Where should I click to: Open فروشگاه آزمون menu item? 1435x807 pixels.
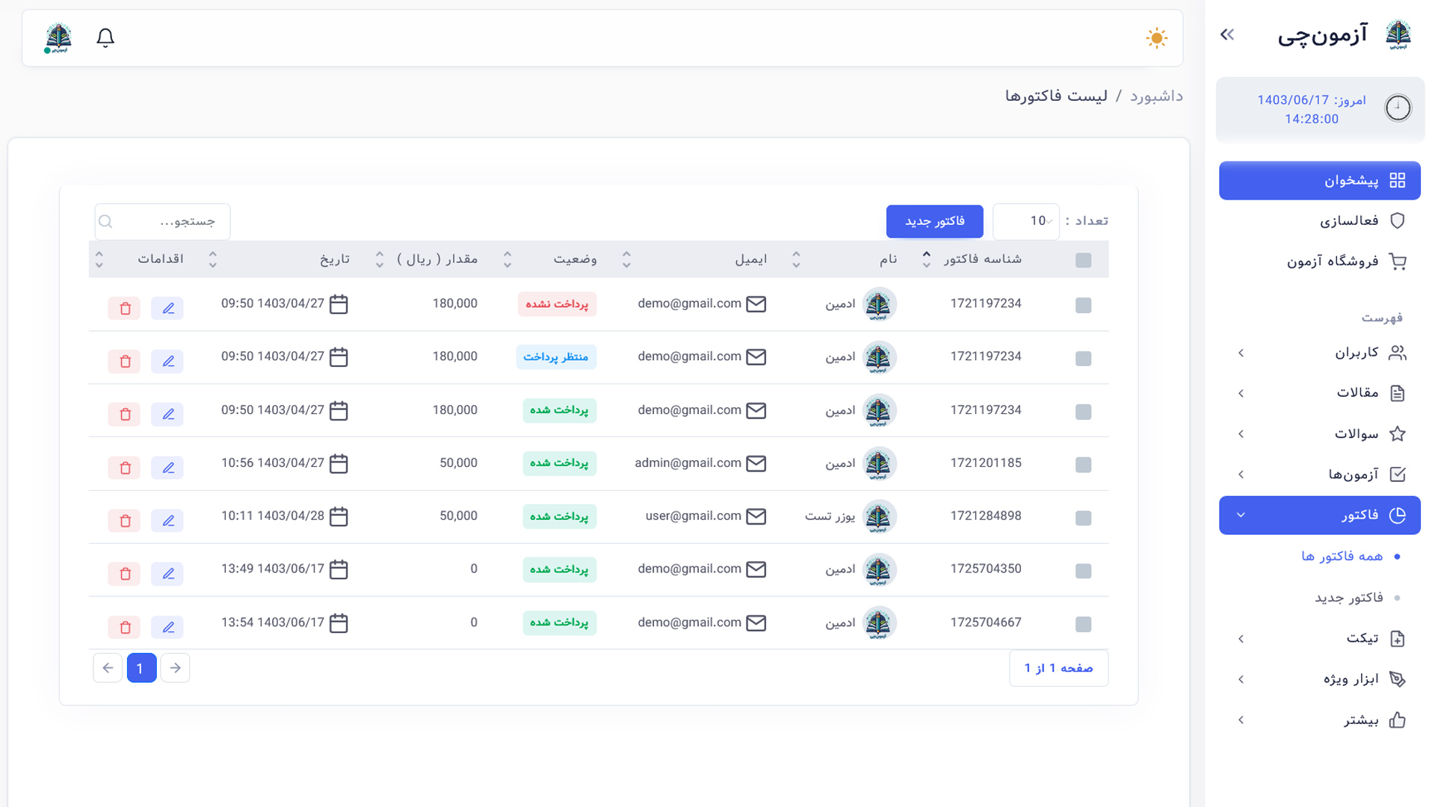coord(1332,262)
